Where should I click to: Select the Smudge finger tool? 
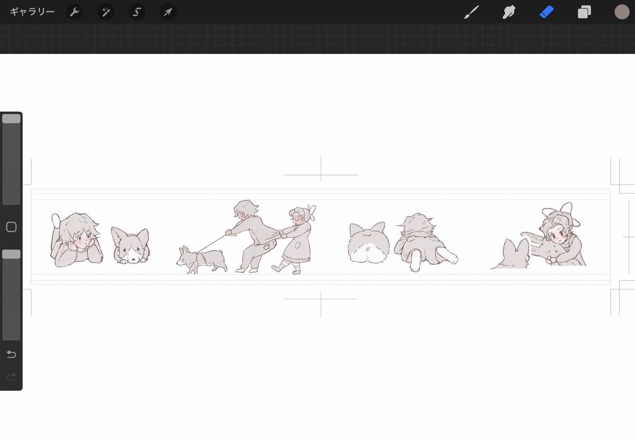coord(509,12)
